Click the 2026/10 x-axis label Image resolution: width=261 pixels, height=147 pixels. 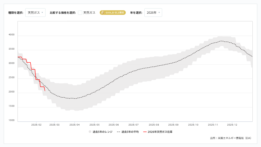coord(193,125)
